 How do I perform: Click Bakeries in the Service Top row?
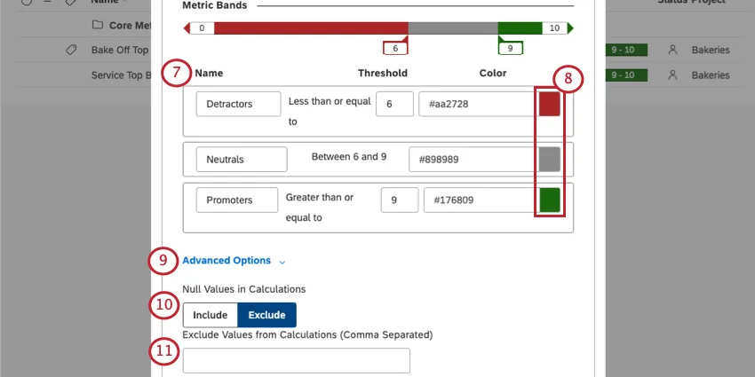point(711,75)
